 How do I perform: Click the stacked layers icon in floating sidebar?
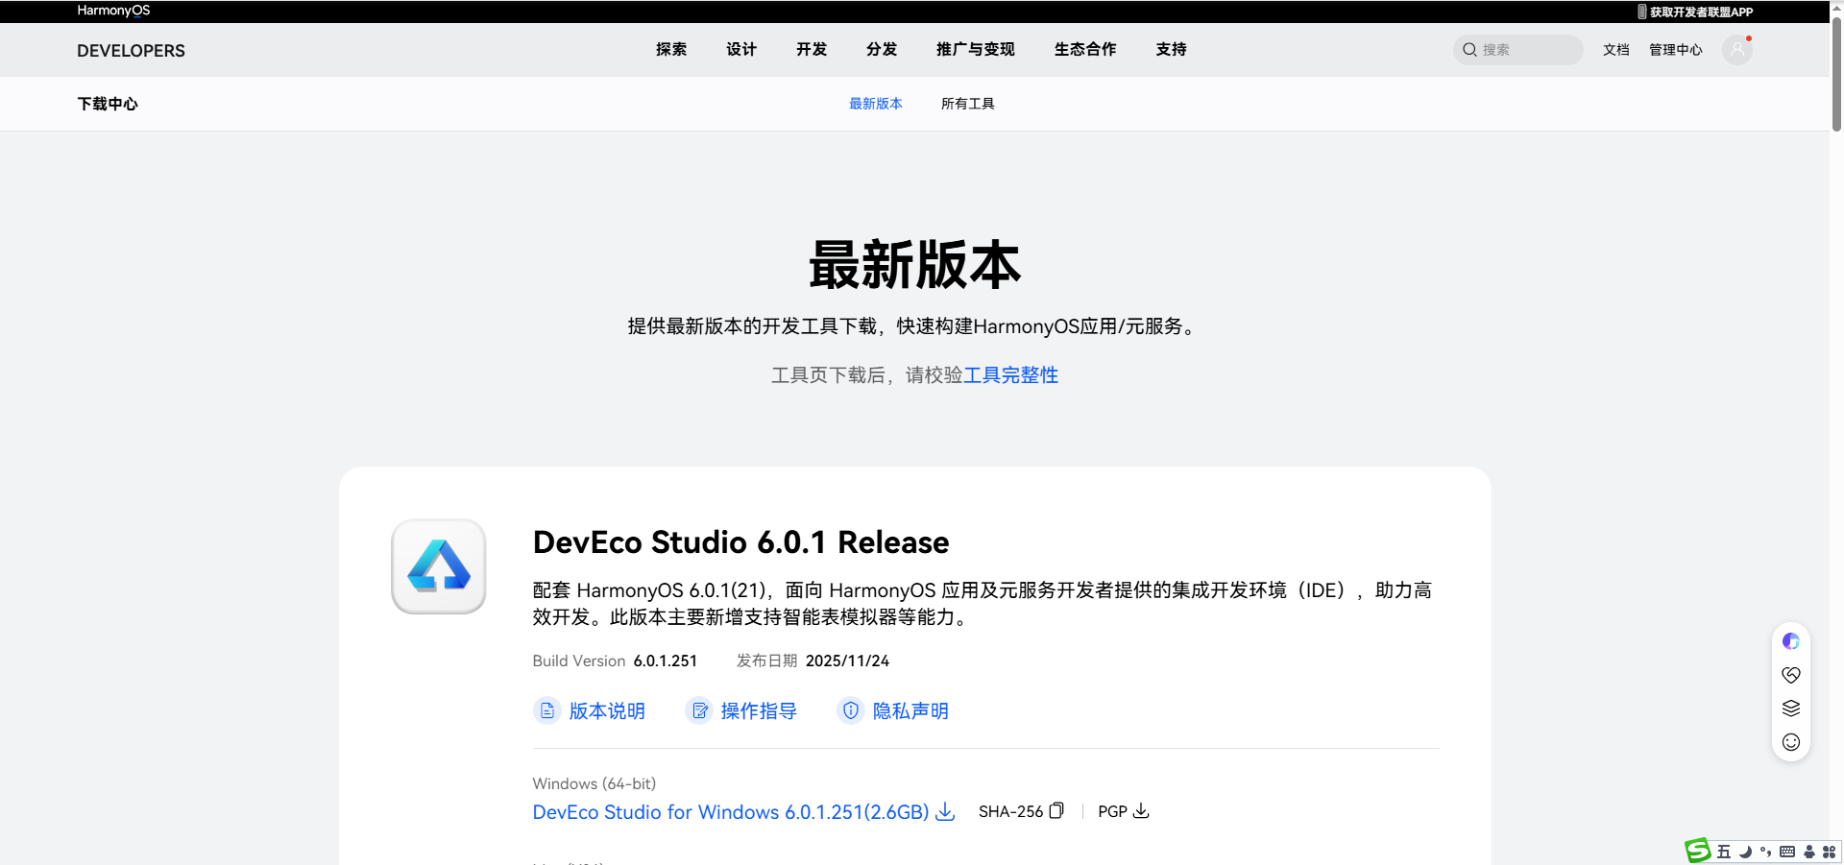(1791, 709)
